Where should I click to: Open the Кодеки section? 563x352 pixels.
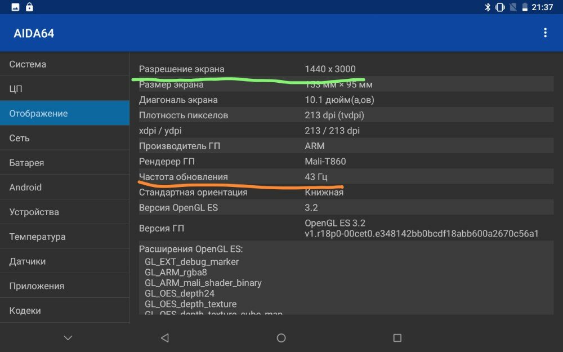click(65, 310)
